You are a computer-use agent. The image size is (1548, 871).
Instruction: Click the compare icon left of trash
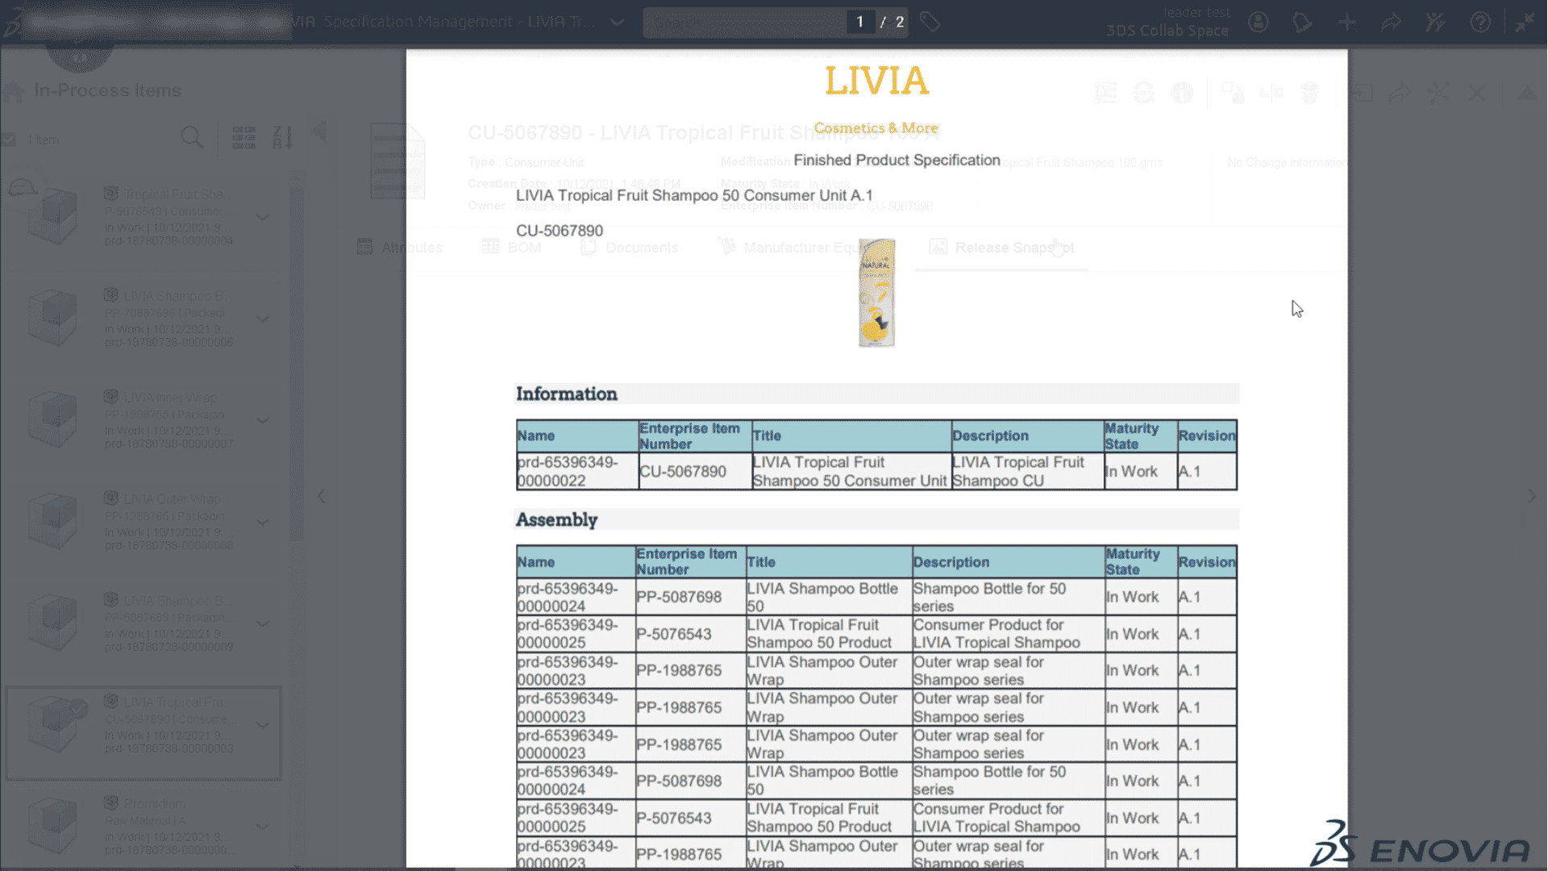click(1271, 94)
